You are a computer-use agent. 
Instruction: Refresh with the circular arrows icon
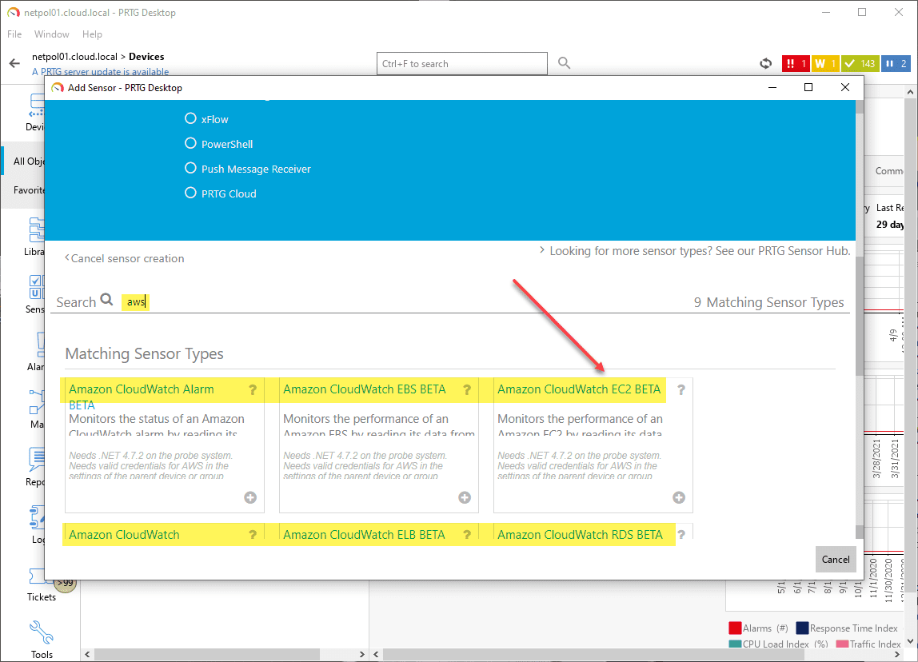[x=765, y=63]
